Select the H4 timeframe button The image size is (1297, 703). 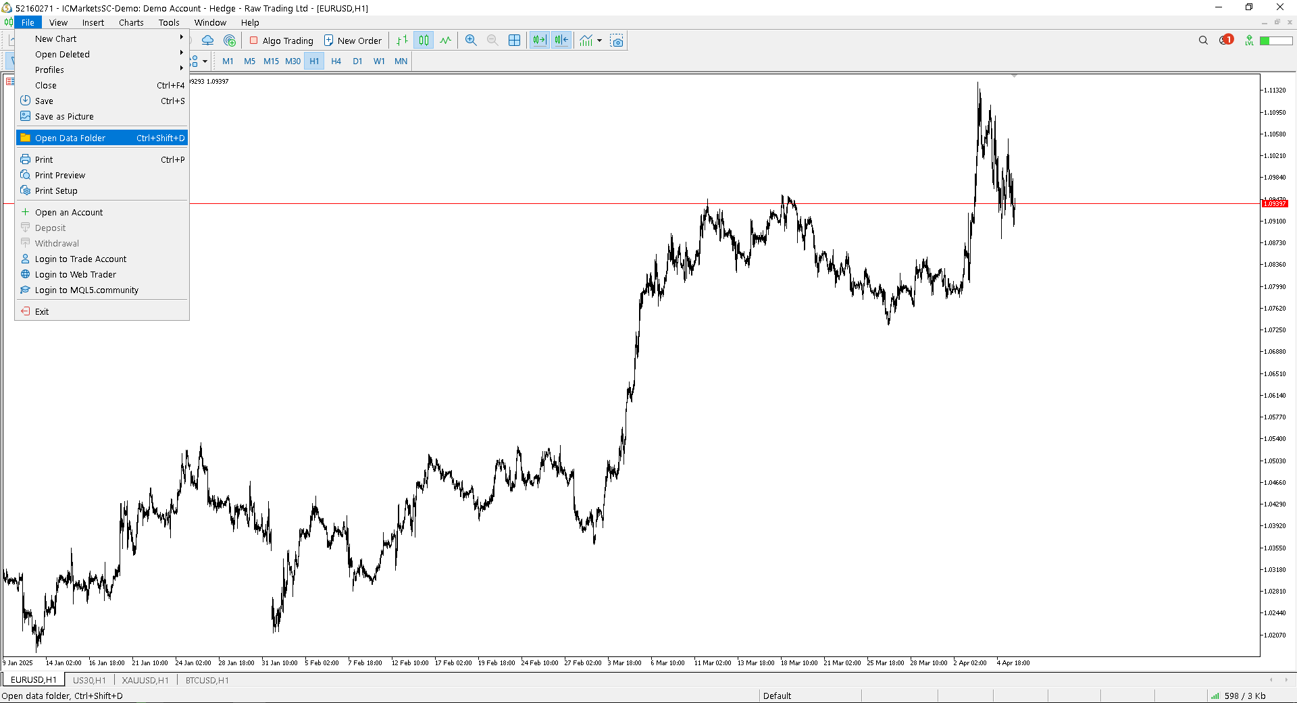[336, 61]
